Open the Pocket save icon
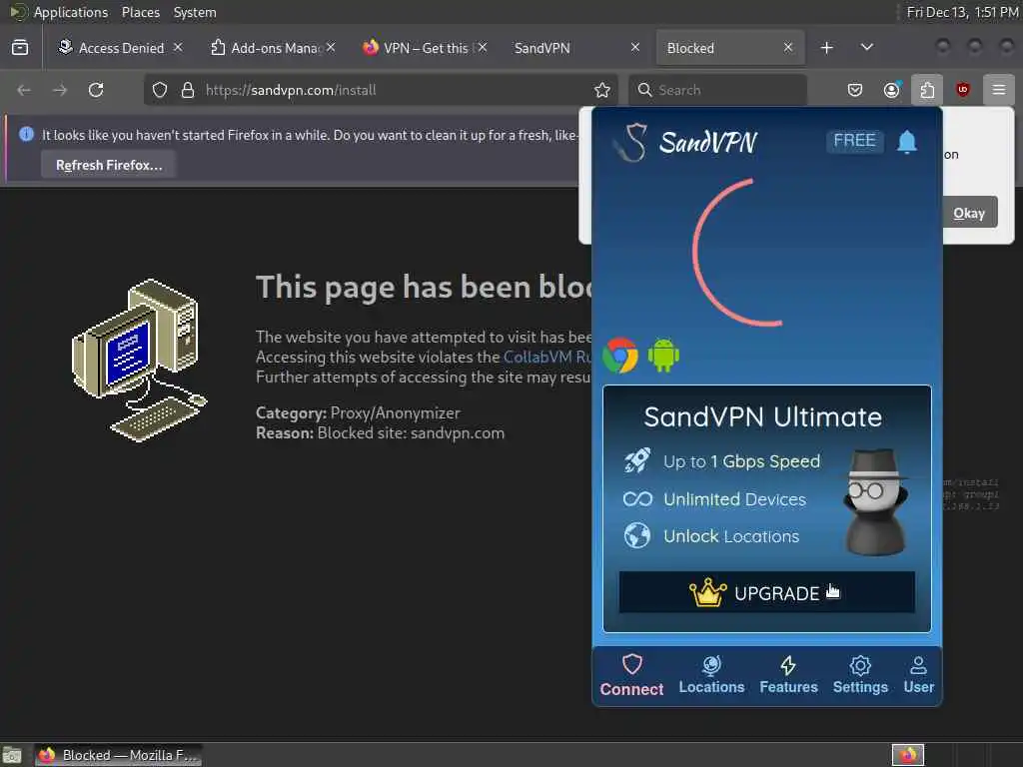Image resolution: width=1023 pixels, height=767 pixels. pos(855,90)
